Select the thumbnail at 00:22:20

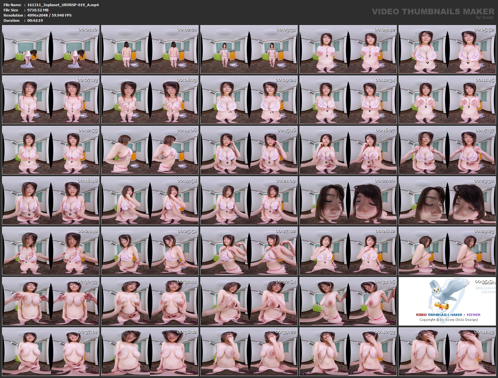(x=347, y=200)
